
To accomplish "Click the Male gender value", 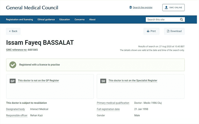I will 137,115.
